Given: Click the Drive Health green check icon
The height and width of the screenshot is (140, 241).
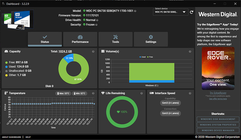Looking at the screenshot, I should [84, 20].
